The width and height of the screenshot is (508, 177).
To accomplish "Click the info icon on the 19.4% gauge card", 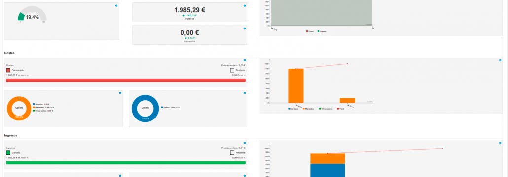I will 116,6.
